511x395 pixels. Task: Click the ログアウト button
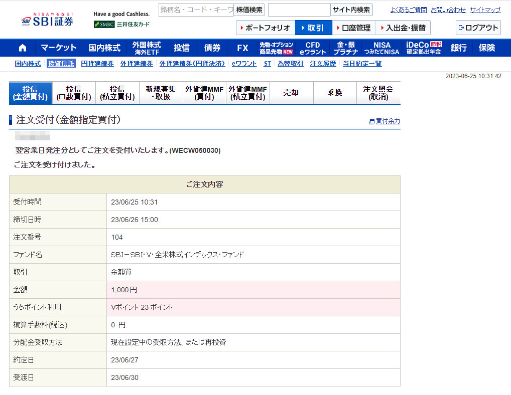click(478, 28)
